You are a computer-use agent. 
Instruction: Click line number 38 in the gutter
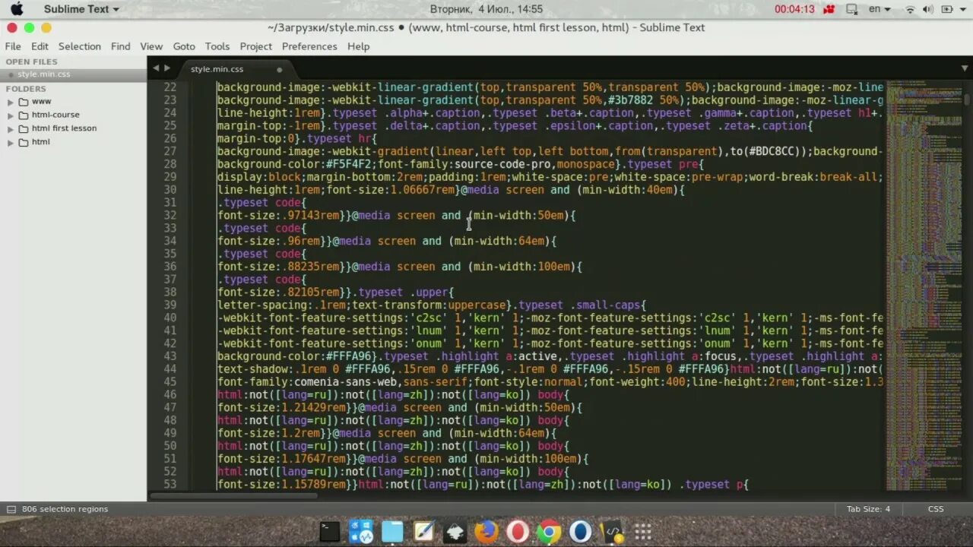170,292
